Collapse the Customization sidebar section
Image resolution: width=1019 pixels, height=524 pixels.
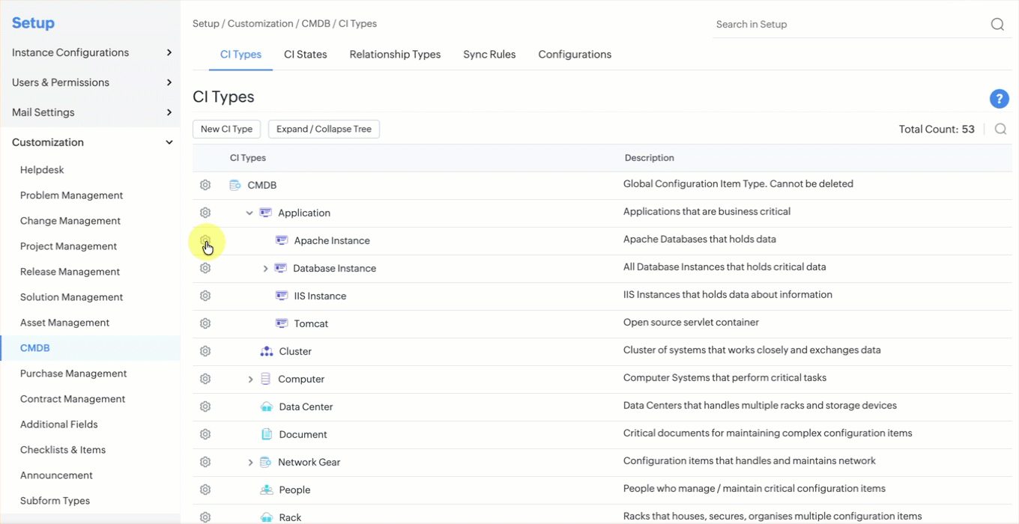169,142
